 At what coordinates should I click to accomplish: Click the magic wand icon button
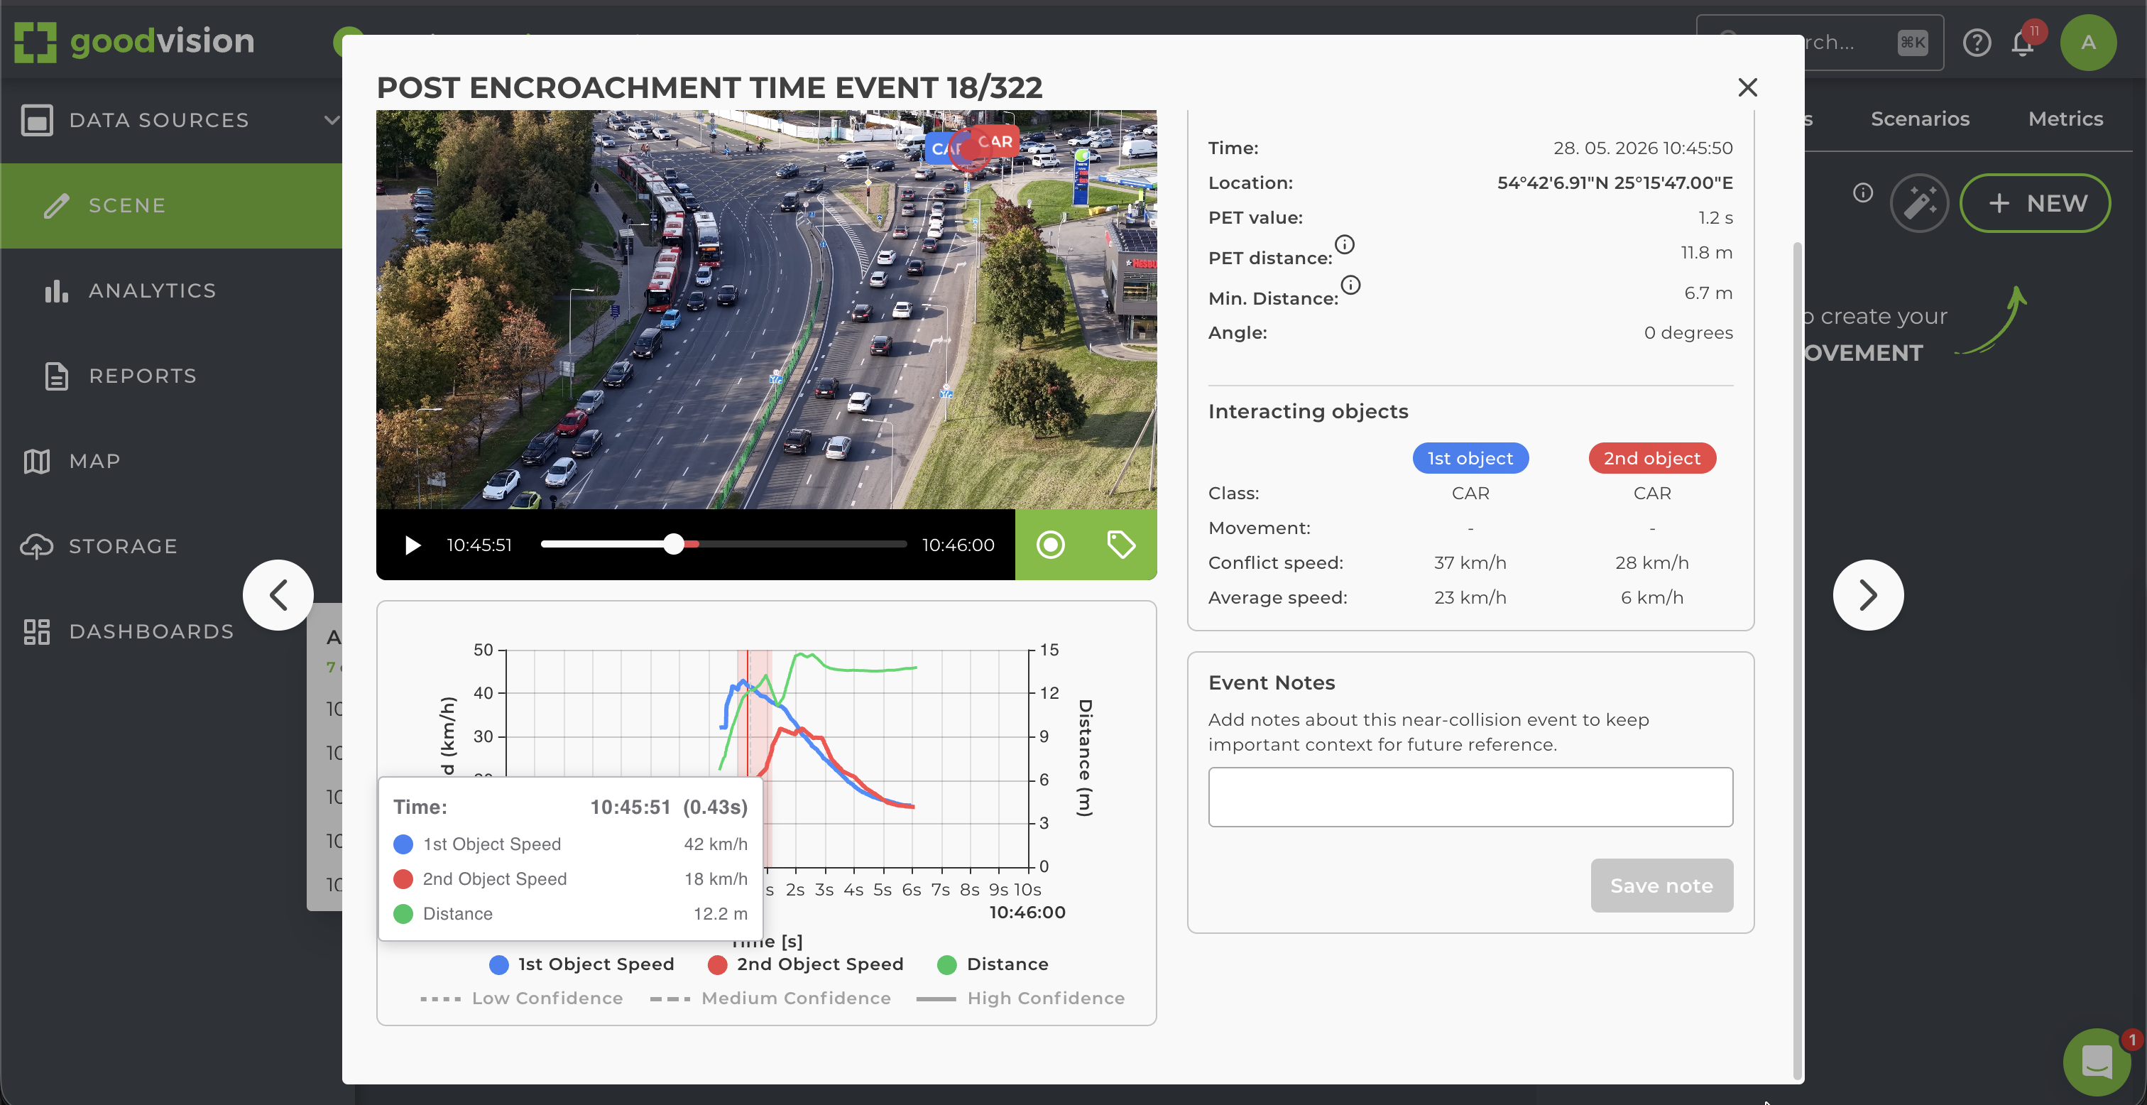pyautogui.click(x=1918, y=202)
